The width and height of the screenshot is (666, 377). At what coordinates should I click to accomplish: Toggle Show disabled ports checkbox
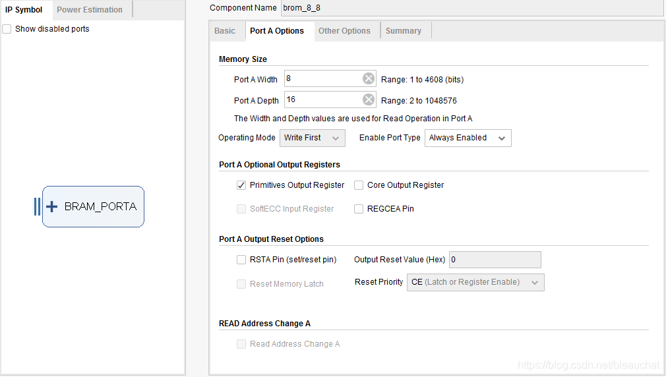tap(7, 29)
